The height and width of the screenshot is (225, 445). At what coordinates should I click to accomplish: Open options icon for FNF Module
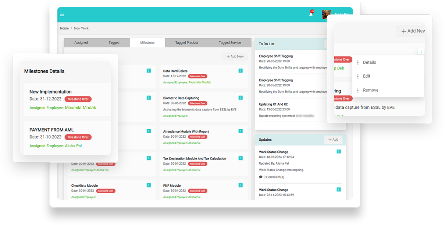[241, 185]
